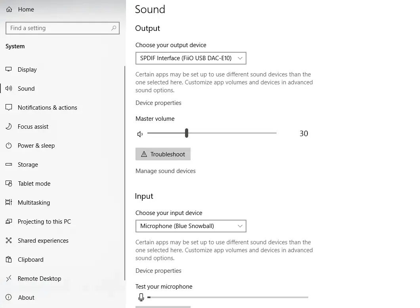Open Notifications & actions settings
The height and width of the screenshot is (308, 420).
coord(47,108)
